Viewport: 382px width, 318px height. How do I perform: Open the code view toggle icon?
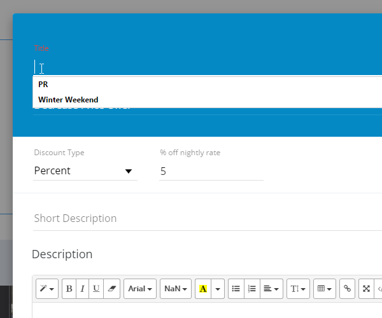click(379, 289)
